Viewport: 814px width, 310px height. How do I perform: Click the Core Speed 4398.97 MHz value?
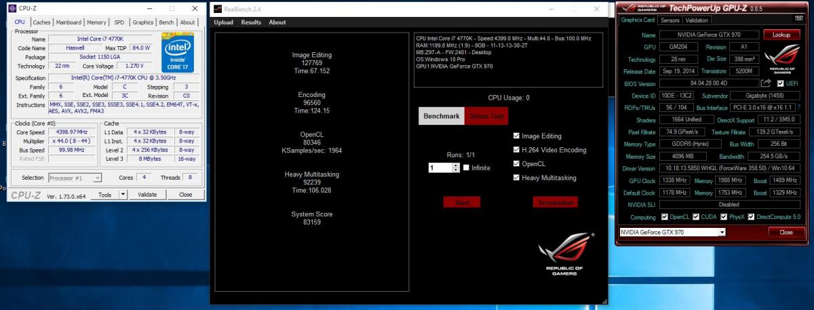tap(73, 132)
